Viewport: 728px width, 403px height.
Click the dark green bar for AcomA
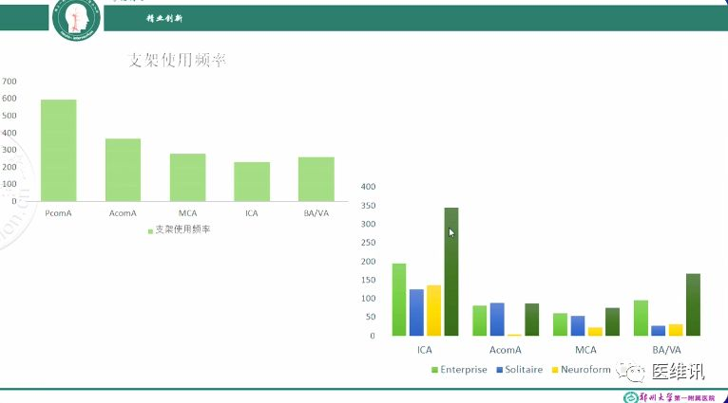tap(532, 320)
